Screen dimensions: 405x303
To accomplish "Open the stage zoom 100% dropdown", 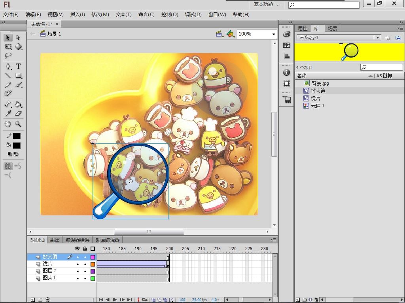I will click(274, 34).
